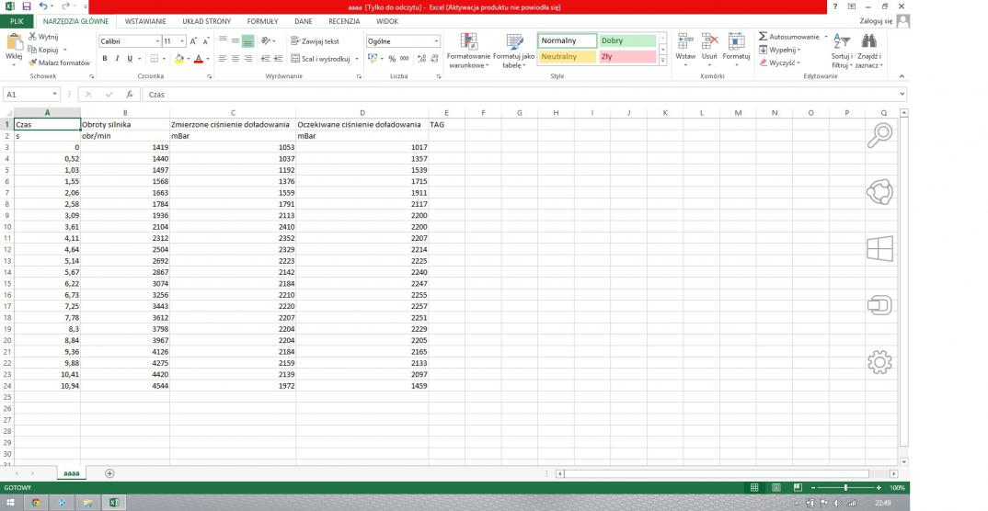
Task: Click Wypełnij fill button
Action: pos(779,50)
